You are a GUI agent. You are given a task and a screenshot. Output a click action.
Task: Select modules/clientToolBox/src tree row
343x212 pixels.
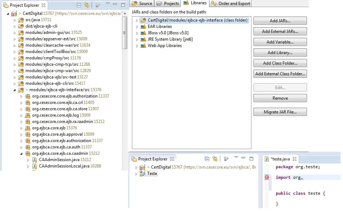57,52
